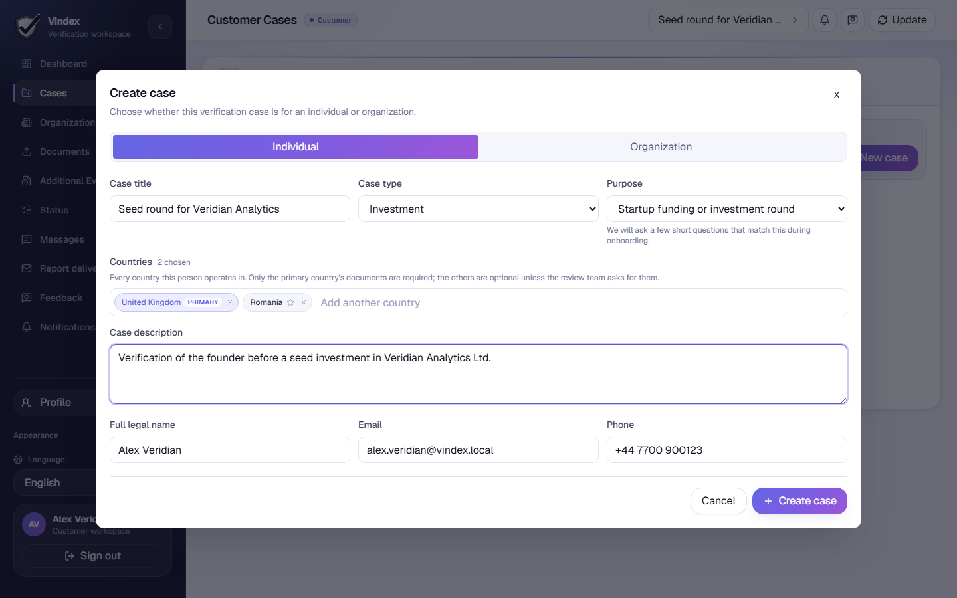Click the Status checklist icon

pyautogui.click(x=27, y=210)
